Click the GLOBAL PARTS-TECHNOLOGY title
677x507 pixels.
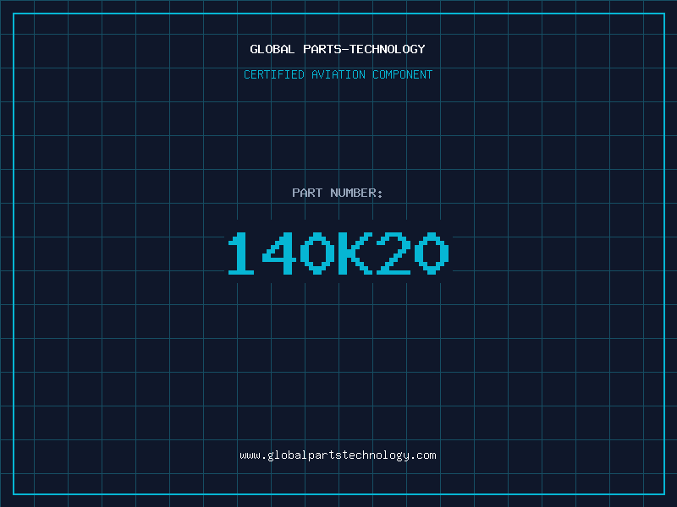pos(338,49)
